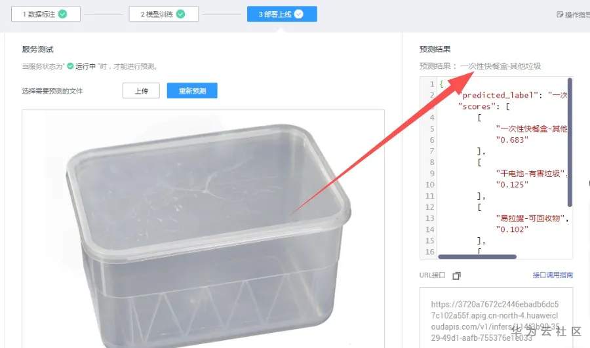
Task: Open step 2 模型训练
Action: [164, 14]
